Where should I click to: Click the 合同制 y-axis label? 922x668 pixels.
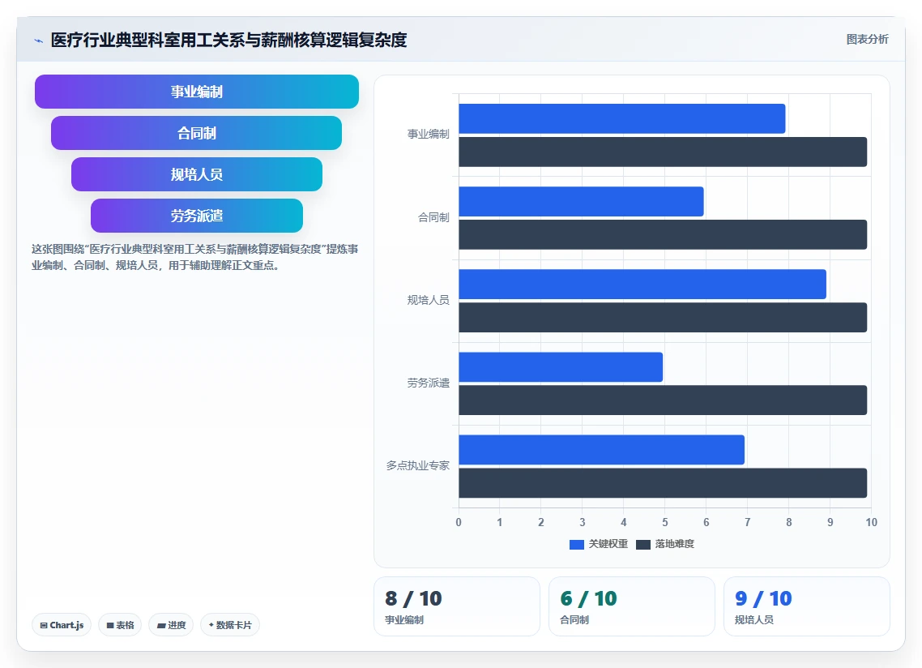pos(433,218)
